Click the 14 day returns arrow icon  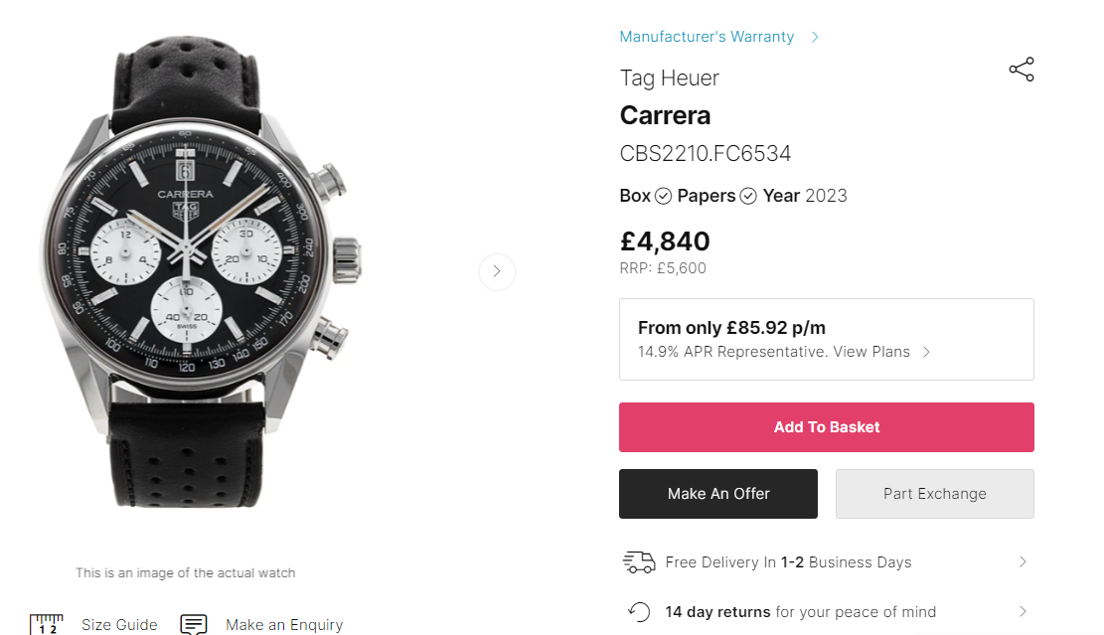640,611
